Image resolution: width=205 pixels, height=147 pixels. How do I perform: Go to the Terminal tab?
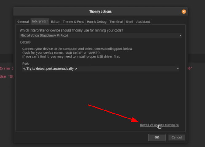(116, 22)
